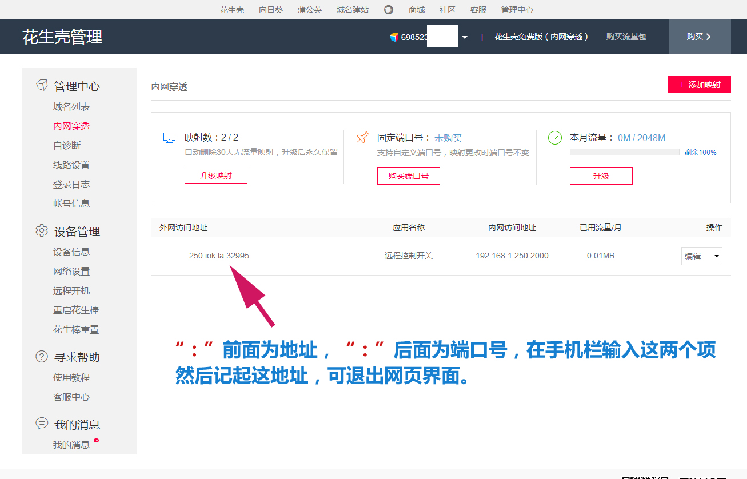Open 域名列表 in sidebar
This screenshot has height=479, width=747.
[x=71, y=107]
